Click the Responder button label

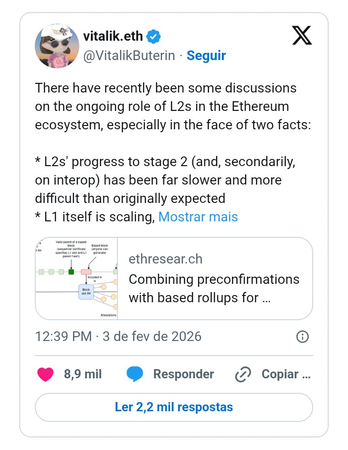pos(184,374)
